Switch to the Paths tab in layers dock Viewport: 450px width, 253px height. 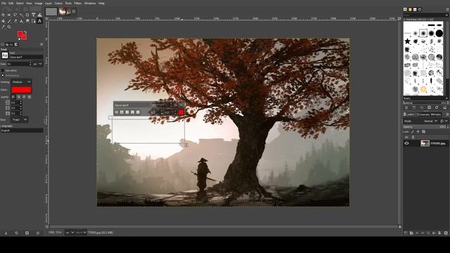(436, 115)
